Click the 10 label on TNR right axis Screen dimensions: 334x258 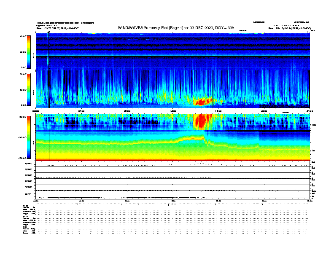[313, 150]
